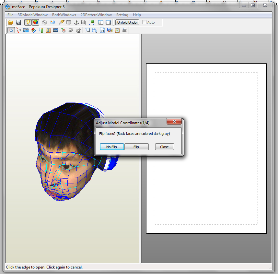Click the light blue cube icon
The height and width of the screenshot is (274, 278).
coord(52,22)
